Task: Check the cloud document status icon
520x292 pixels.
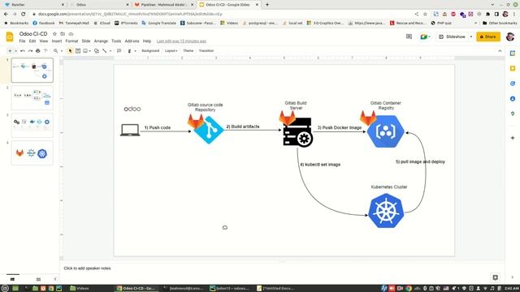Action: (x=71, y=34)
